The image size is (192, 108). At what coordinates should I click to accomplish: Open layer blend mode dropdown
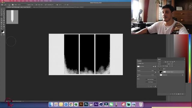[x=162, y=64]
